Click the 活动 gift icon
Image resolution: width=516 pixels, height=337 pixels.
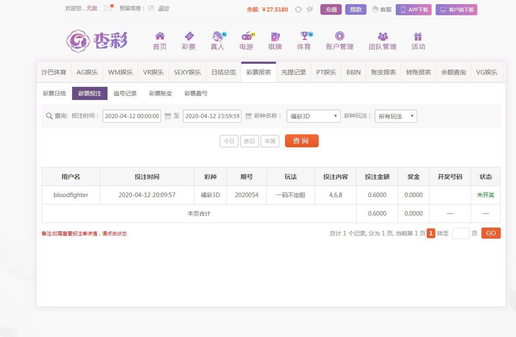point(418,36)
